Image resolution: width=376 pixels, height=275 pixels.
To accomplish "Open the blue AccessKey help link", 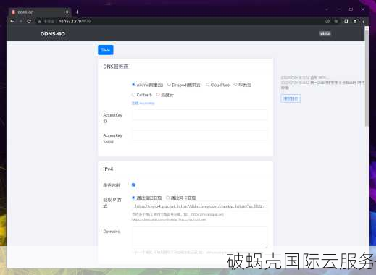I will tap(143, 103).
